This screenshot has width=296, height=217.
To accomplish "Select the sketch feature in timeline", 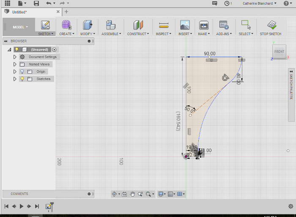I will (x=48, y=206).
